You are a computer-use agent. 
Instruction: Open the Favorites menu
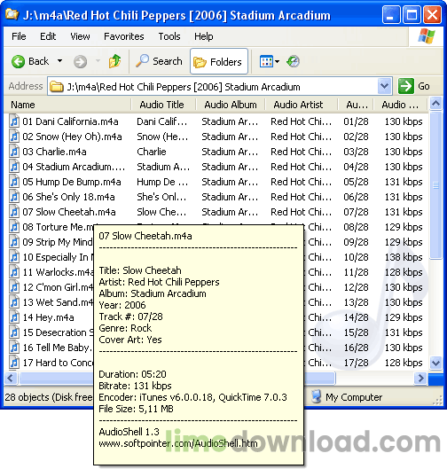pyautogui.click(x=124, y=36)
